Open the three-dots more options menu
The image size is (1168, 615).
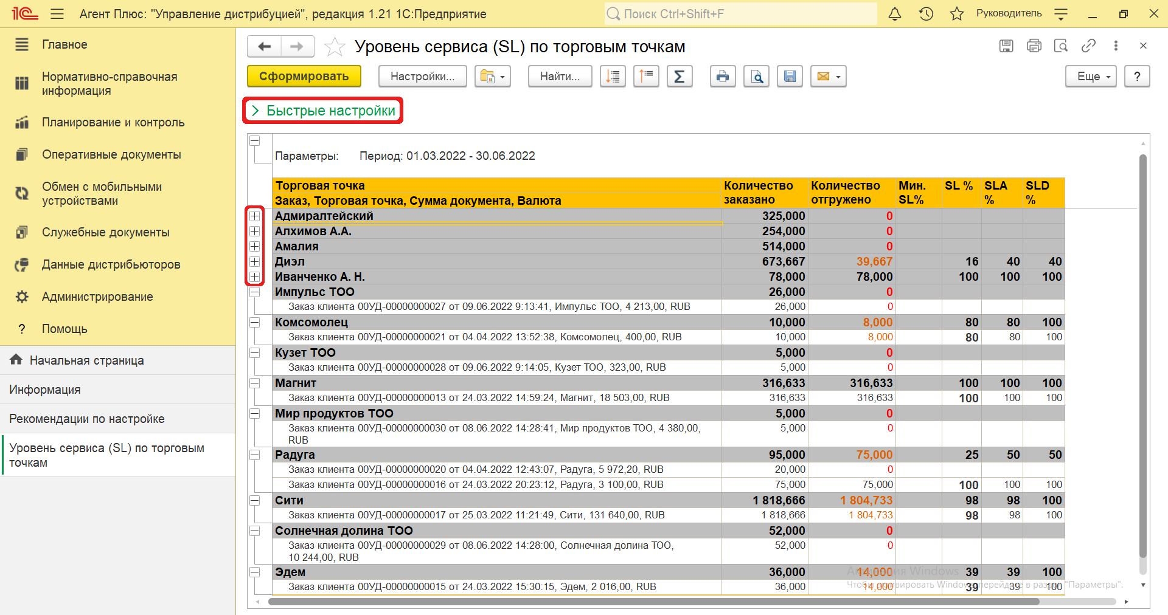click(x=1116, y=46)
